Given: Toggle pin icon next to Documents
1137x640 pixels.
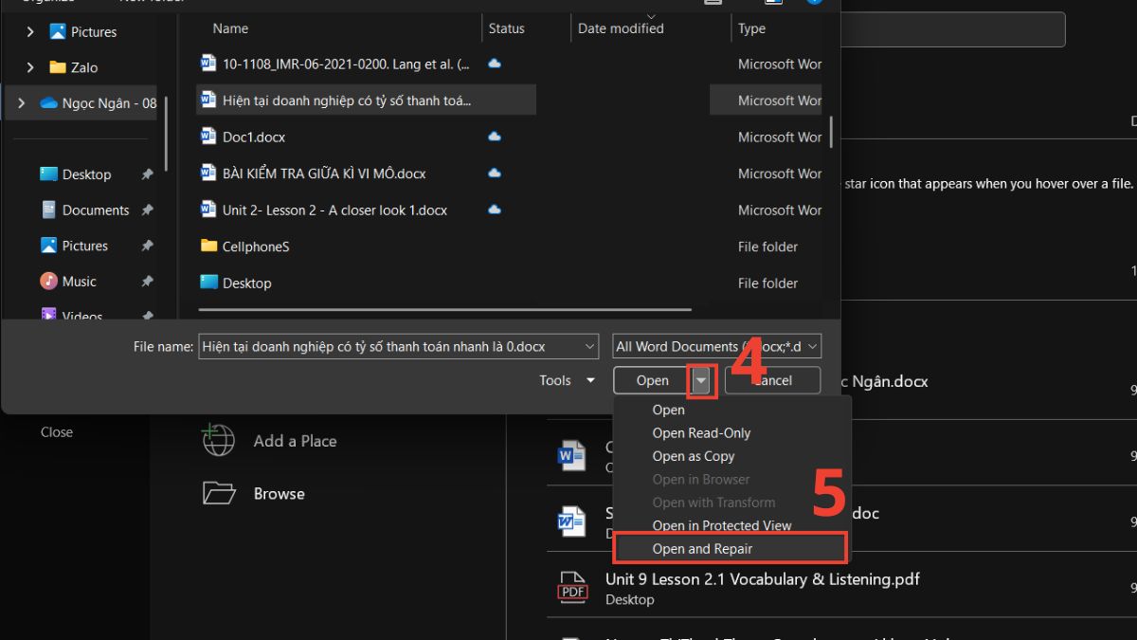Looking at the screenshot, I should click(x=147, y=210).
